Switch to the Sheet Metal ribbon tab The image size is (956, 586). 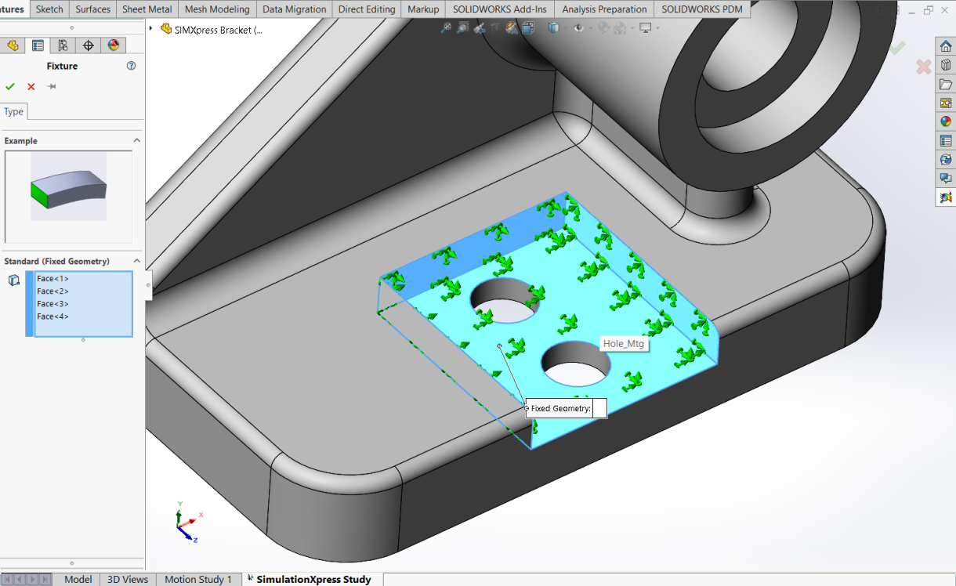[147, 9]
